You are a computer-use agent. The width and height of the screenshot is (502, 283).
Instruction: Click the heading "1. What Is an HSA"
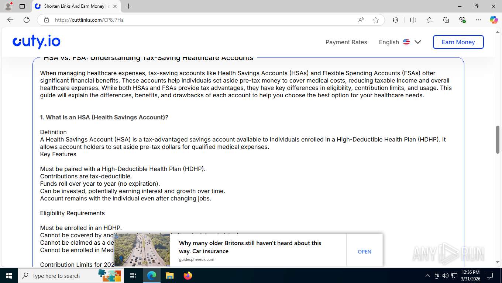tap(104, 117)
